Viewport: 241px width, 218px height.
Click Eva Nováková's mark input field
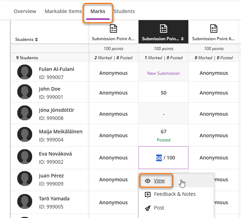point(159,158)
